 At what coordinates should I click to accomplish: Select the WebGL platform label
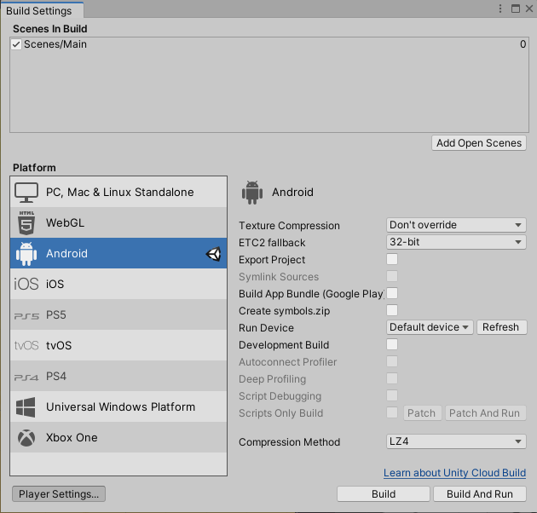pos(65,223)
